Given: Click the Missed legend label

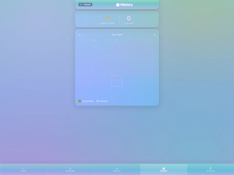Looking at the screenshot, I should tap(104, 101).
